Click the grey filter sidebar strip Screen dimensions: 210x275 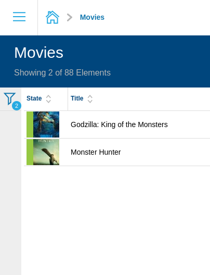pos(11,193)
